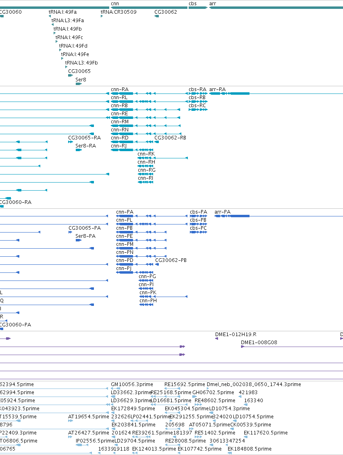Click the EK117620.5prime EST label
343x455 pixels.
pyautogui.click(x=266, y=433)
